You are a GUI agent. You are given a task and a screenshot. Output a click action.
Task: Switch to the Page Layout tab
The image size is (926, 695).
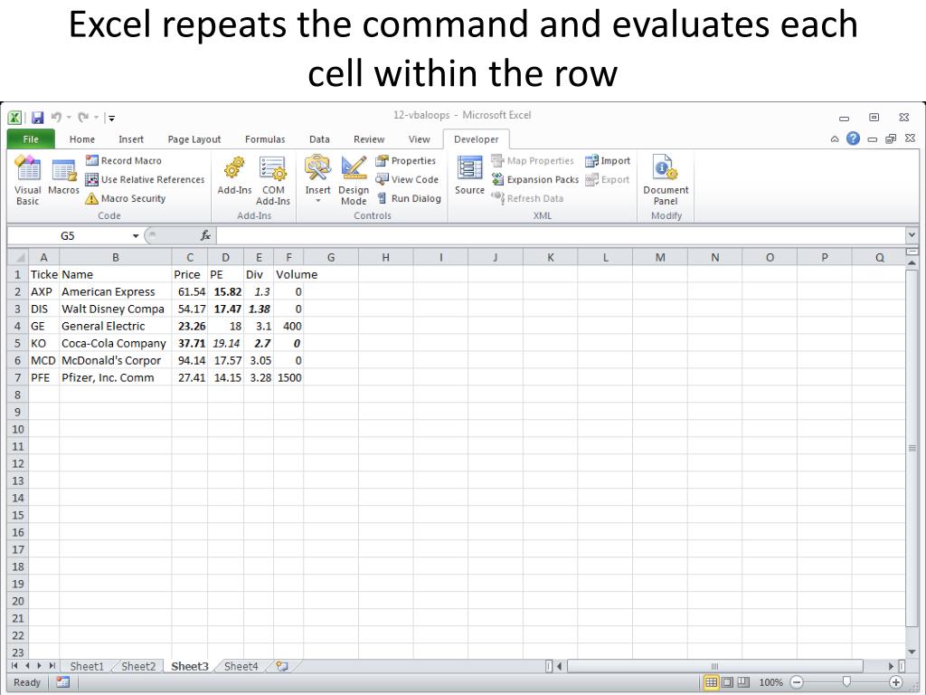194,139
